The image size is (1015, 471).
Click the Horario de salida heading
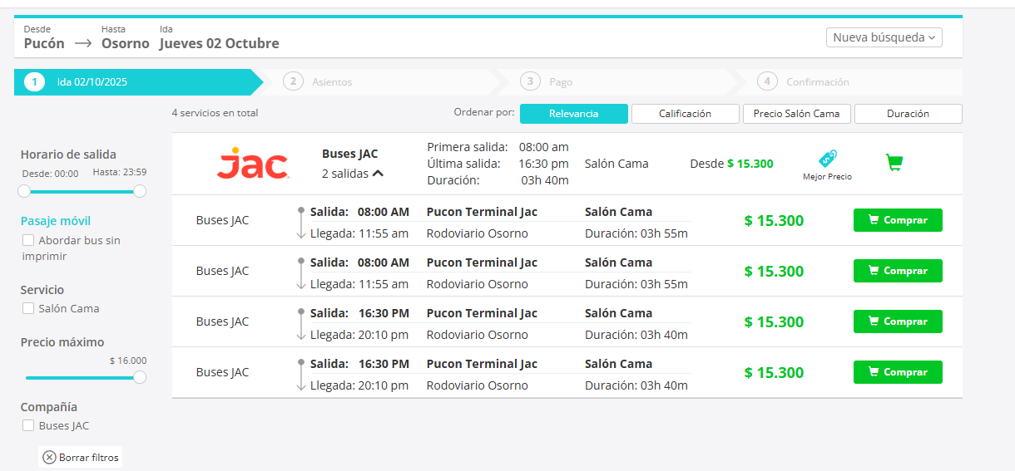click(x=68, y=155)
